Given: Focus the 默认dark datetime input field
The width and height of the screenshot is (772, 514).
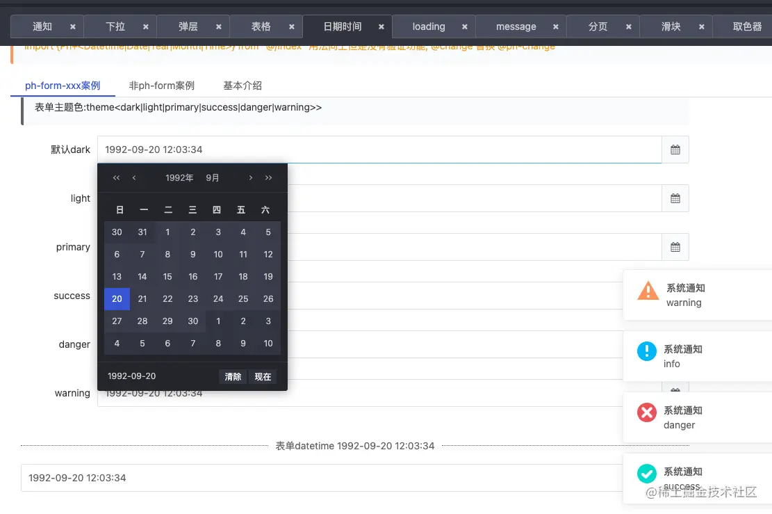Looking at the screenshot, I should click(379, 150).
